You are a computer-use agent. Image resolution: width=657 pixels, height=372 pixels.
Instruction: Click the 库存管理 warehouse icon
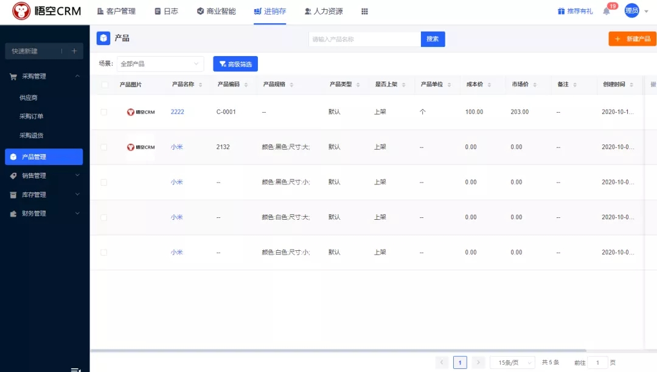click(13, 195)
